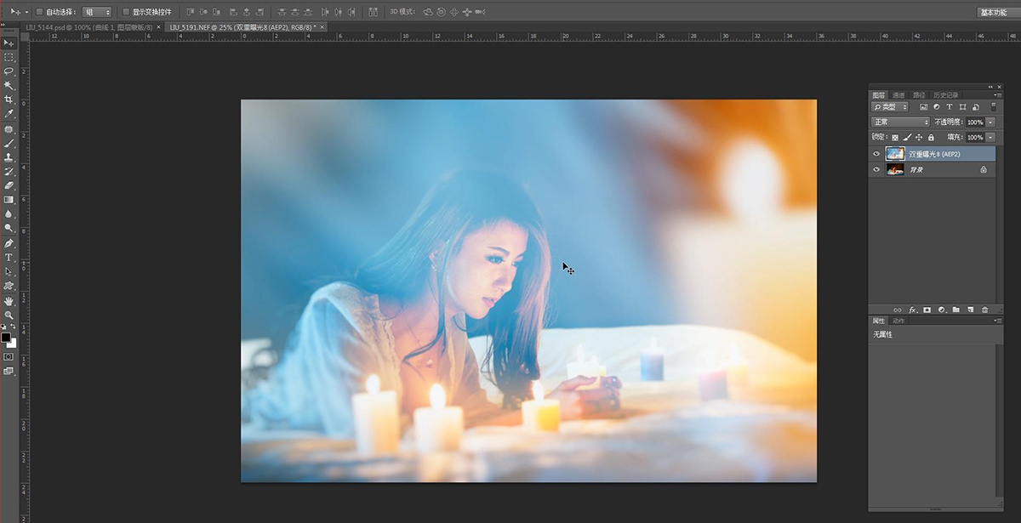
Task: Filter layers by pixel layer type
Action: pos(924,107)
